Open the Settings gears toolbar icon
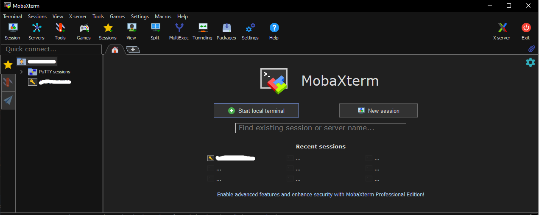The height and width of the screenshot is (215, 539). pos(250,31)
